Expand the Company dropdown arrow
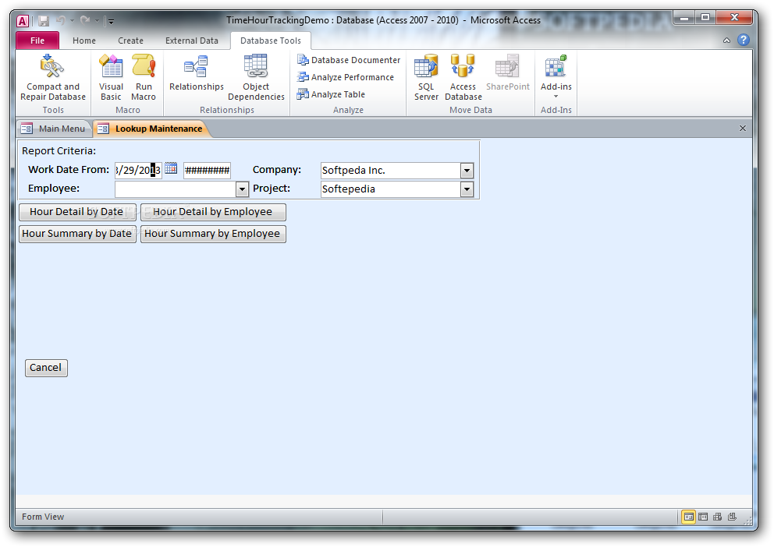The image size is (774, 547). click(x=467, y=171)
